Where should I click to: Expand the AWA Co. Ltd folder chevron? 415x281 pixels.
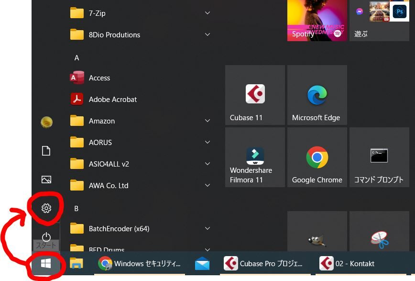[207, 185]
